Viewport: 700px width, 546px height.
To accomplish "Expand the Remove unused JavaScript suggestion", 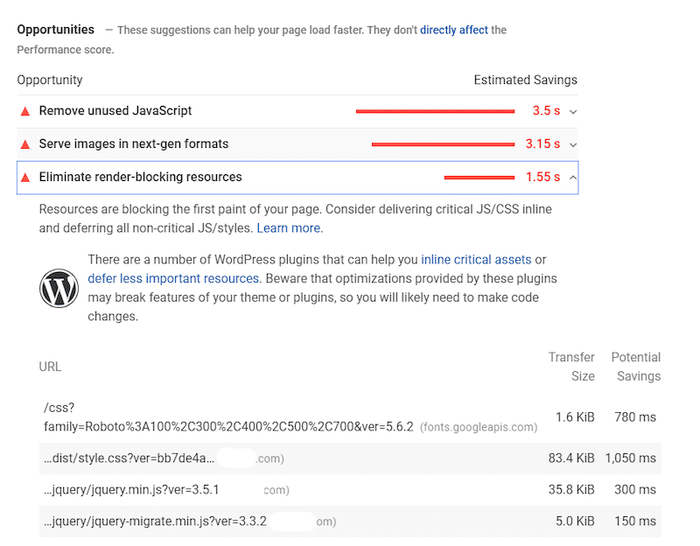I will coord(570,111).
